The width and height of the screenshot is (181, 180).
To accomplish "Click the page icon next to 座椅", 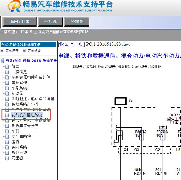I will click(7, 142).
